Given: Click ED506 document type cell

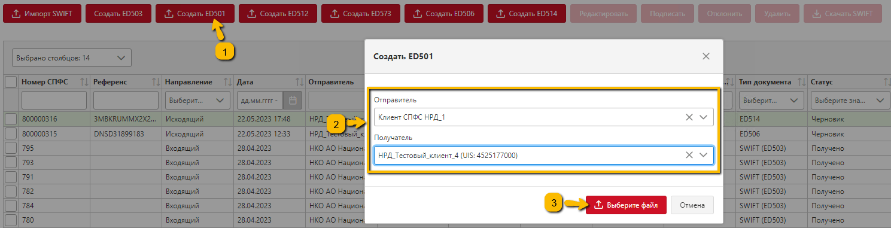Looking at the screenshot, I should pos(772,133).
